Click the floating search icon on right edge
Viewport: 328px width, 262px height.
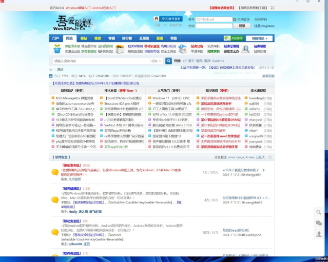click(x=319, y=212)
